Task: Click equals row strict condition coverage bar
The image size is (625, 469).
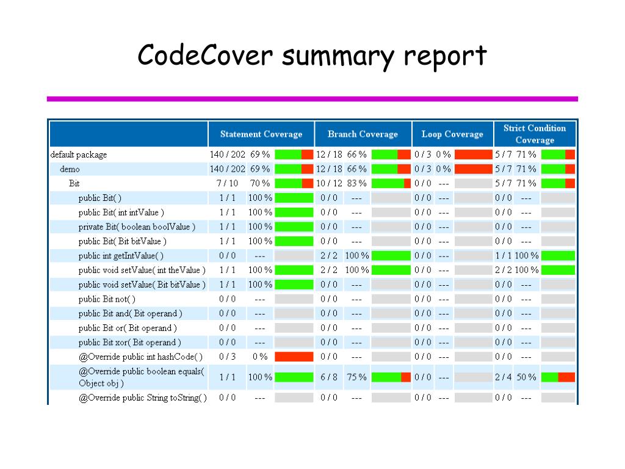Action: pos(558,377)
